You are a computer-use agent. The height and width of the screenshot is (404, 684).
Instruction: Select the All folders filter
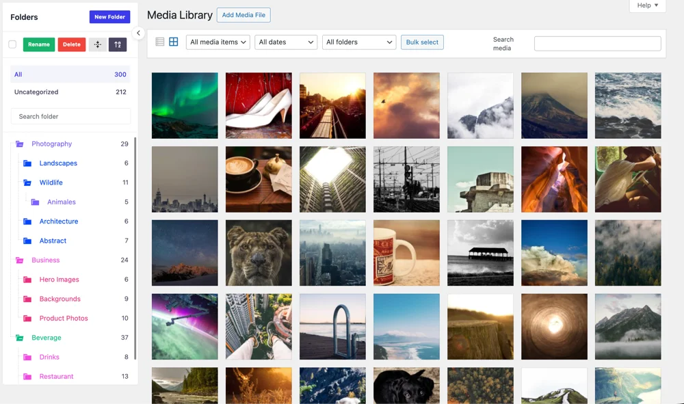tap(358, 42)
